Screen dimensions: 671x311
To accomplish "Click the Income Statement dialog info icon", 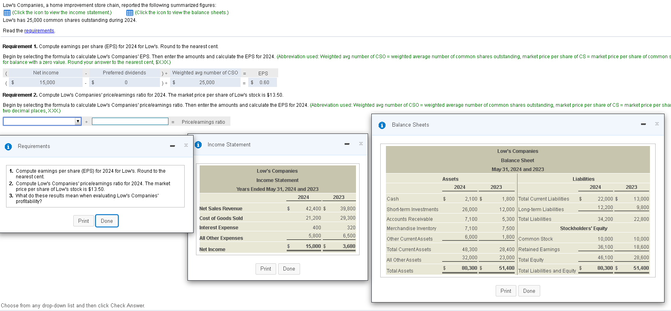I will (x=198, y=145).
